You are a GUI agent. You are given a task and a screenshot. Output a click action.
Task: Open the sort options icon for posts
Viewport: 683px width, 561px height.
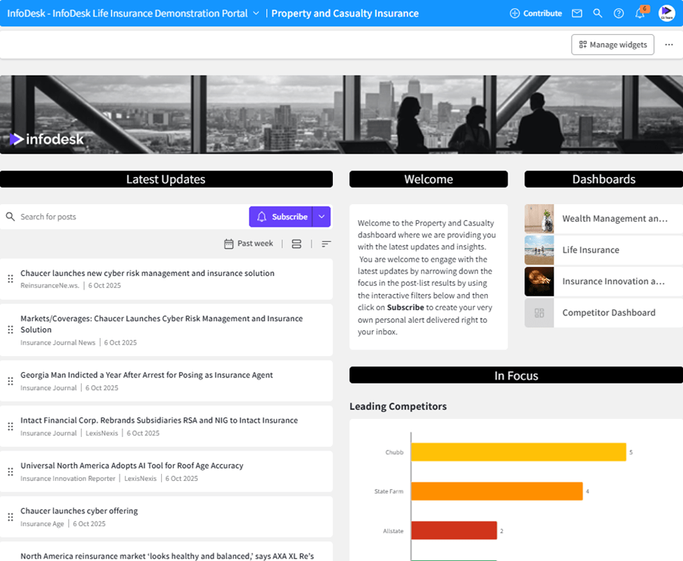pyautogui.click(x=325, y=243)
